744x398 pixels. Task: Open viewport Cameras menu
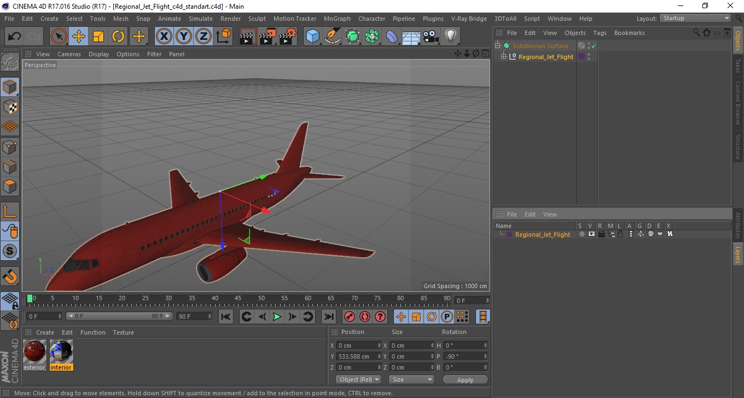[69, 54]
